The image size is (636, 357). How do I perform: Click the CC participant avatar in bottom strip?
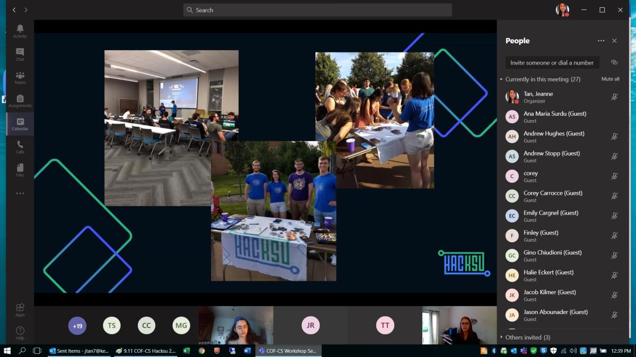click(x=146, y=326)
